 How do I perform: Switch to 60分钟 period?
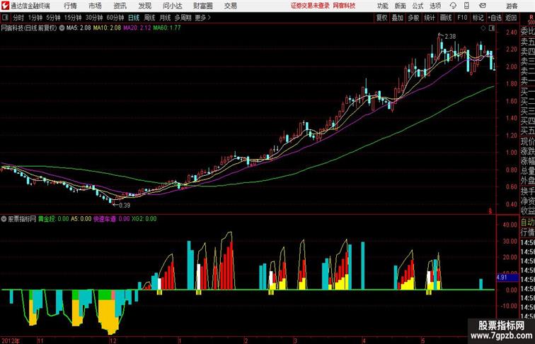coord(115,18)
